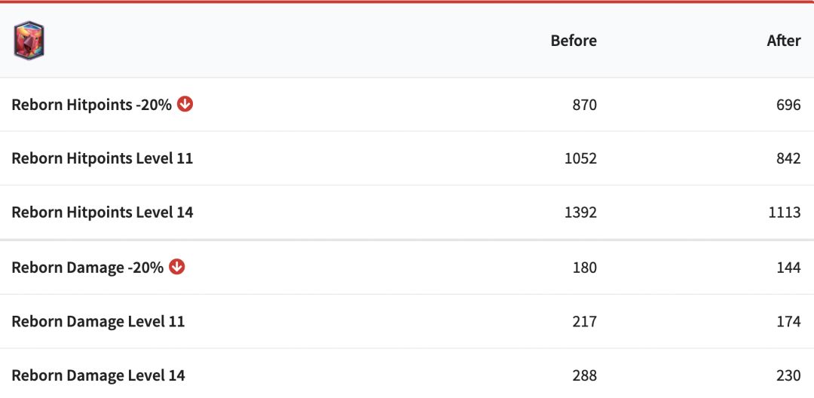Screen dimensions: 814x398
Task: Click red down arrow beside Reborn Damage -20%
Action: (177, 267)
